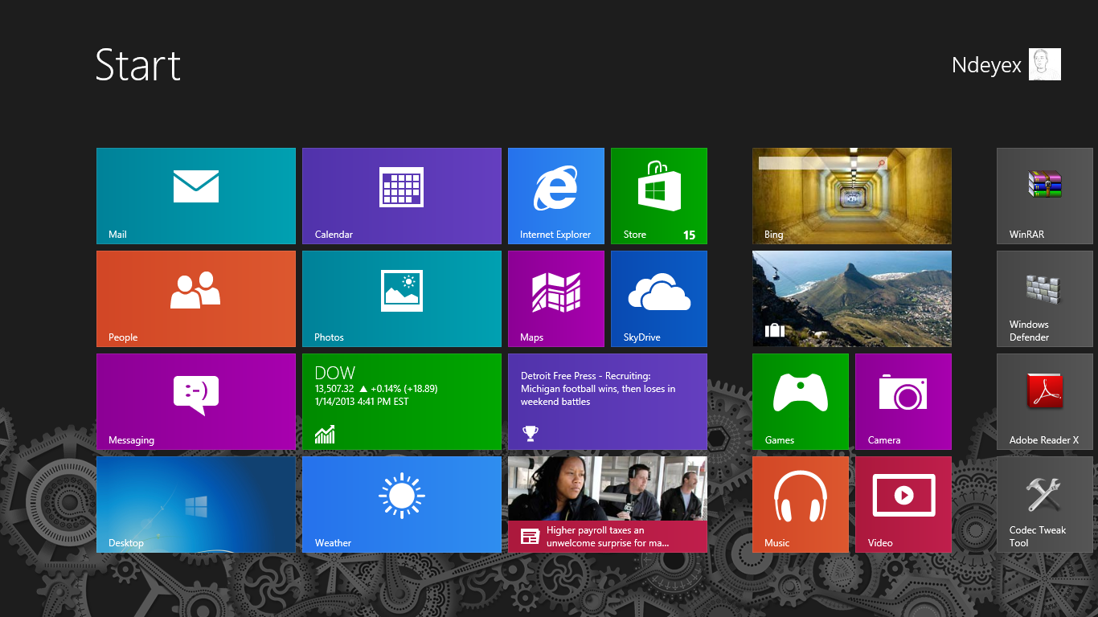1098x617 pixels.
Task: Start Adobe Reader X
Action: pos(1044,401)
